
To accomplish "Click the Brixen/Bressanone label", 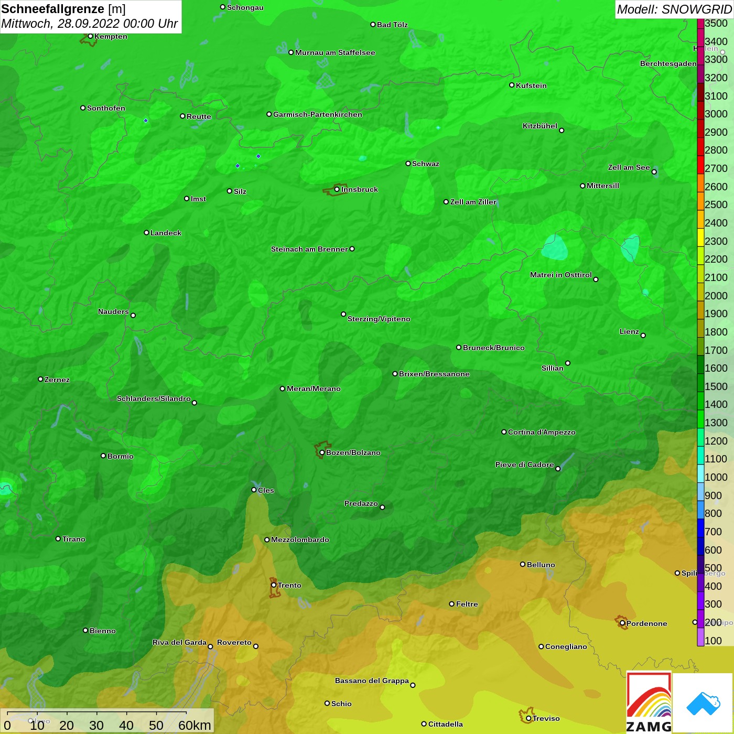I will [x=434, y=374].
